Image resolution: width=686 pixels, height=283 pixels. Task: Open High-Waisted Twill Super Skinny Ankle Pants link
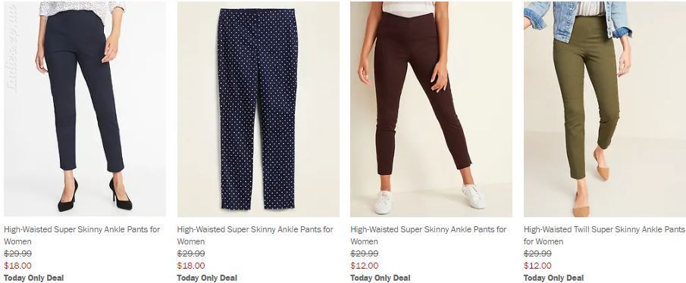[x=604, y=235]
